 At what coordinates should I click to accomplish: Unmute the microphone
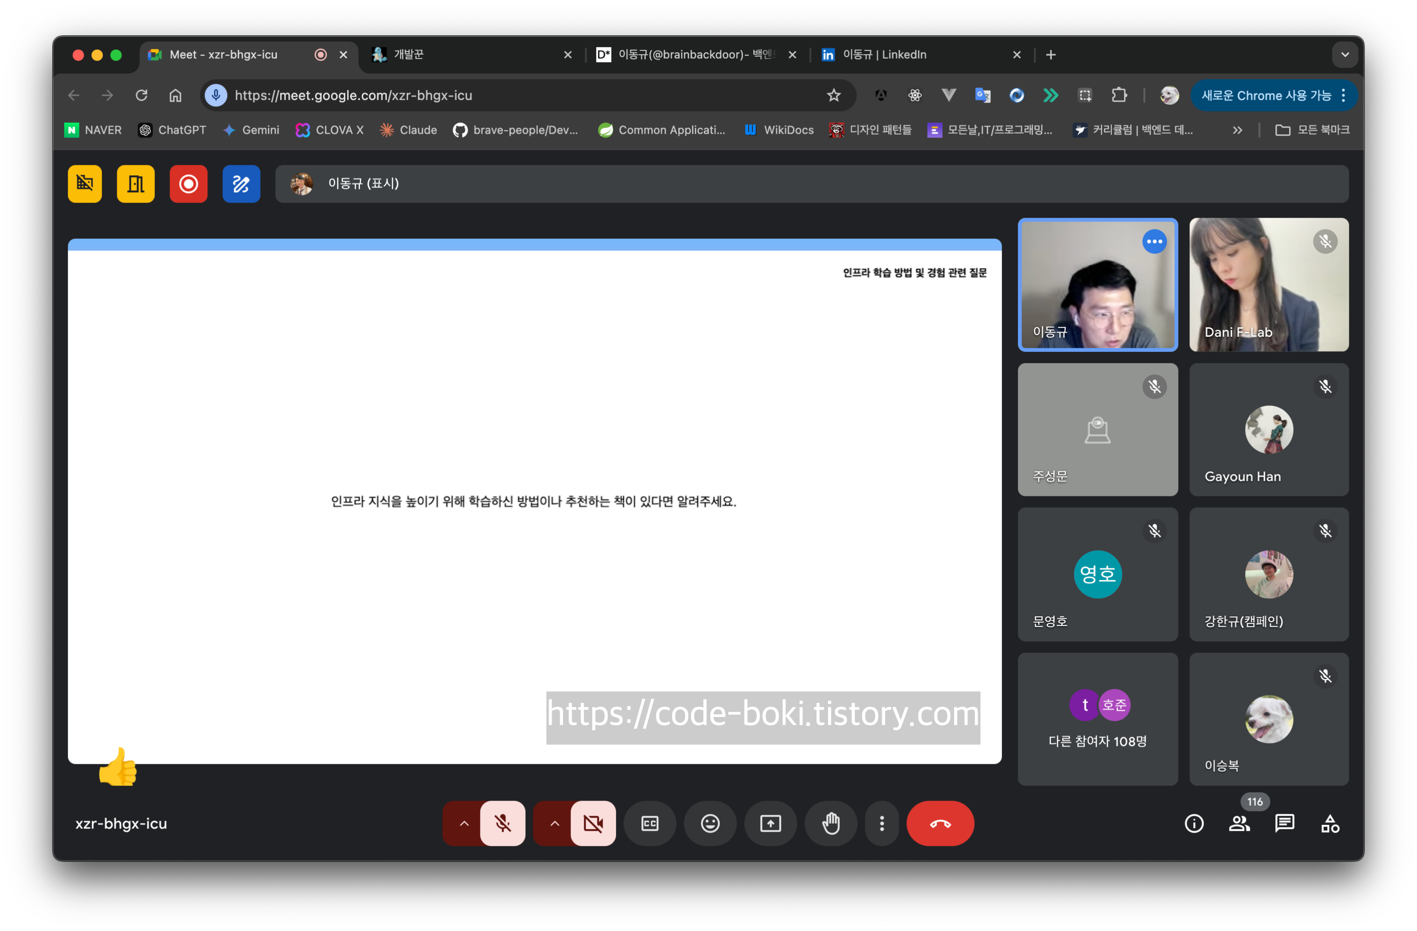[x=503, y=823]
